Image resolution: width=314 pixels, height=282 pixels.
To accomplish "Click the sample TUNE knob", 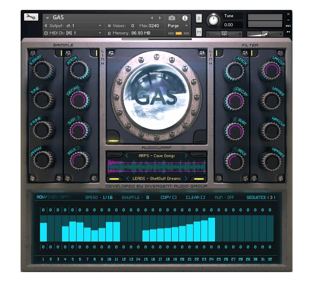I will (43, 99).
